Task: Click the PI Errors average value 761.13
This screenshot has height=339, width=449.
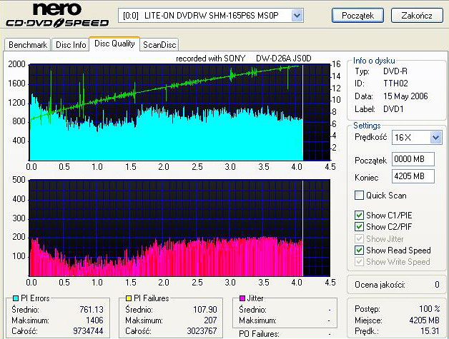Action: tap(92, 310)
